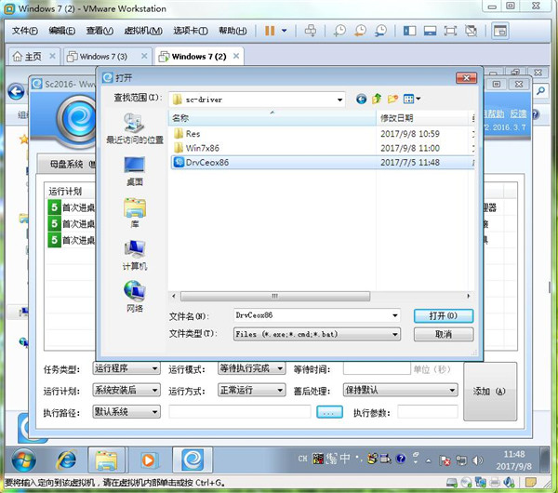Click the Sc2016 app taskbar icon
Viewport: 558px width, 493px height.
pos(193,460)
